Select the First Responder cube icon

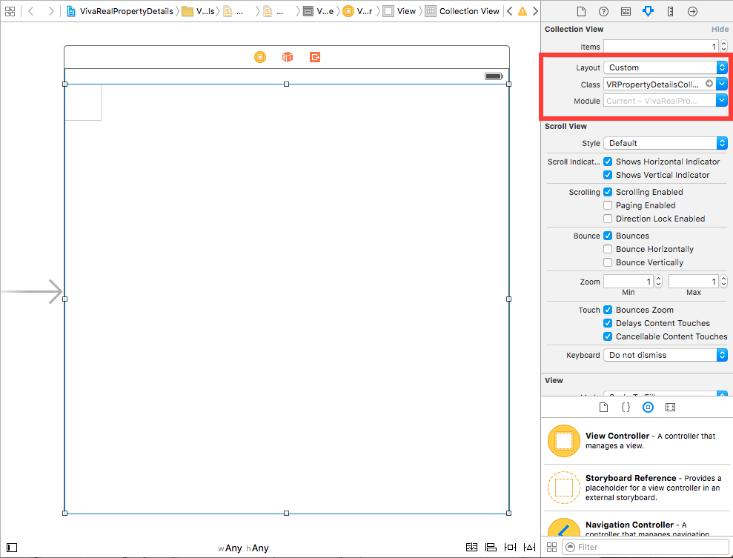coord(288,57)
